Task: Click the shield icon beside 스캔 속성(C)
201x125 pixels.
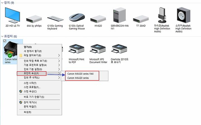Action: [21, 91]
